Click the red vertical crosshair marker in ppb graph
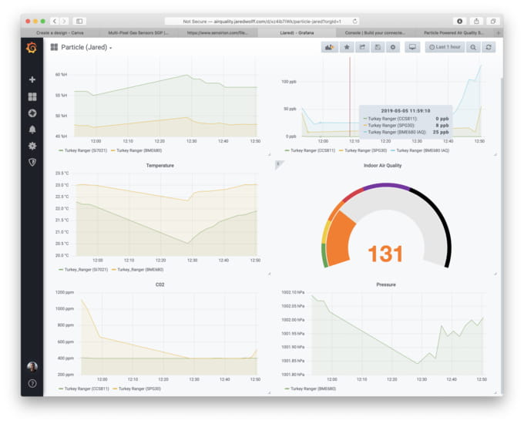This screenshot has width=524, height=424. pyautogui.click(x=350, y=97)
